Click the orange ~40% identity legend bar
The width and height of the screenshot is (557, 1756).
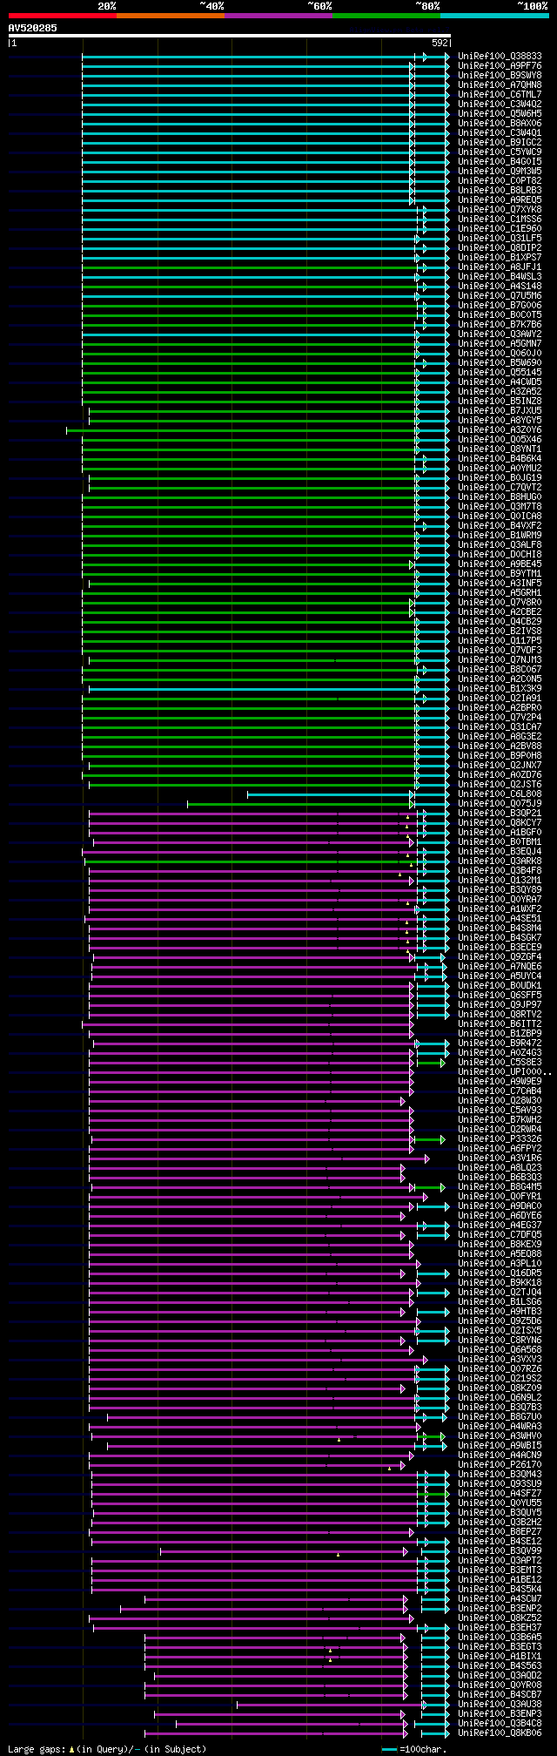(x=171, y=16)
